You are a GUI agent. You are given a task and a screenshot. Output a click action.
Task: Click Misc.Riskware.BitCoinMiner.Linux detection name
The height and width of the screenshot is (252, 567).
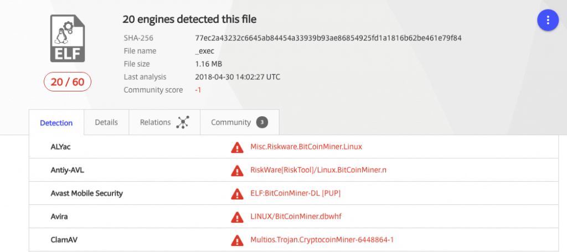click(x=306, y=147)
